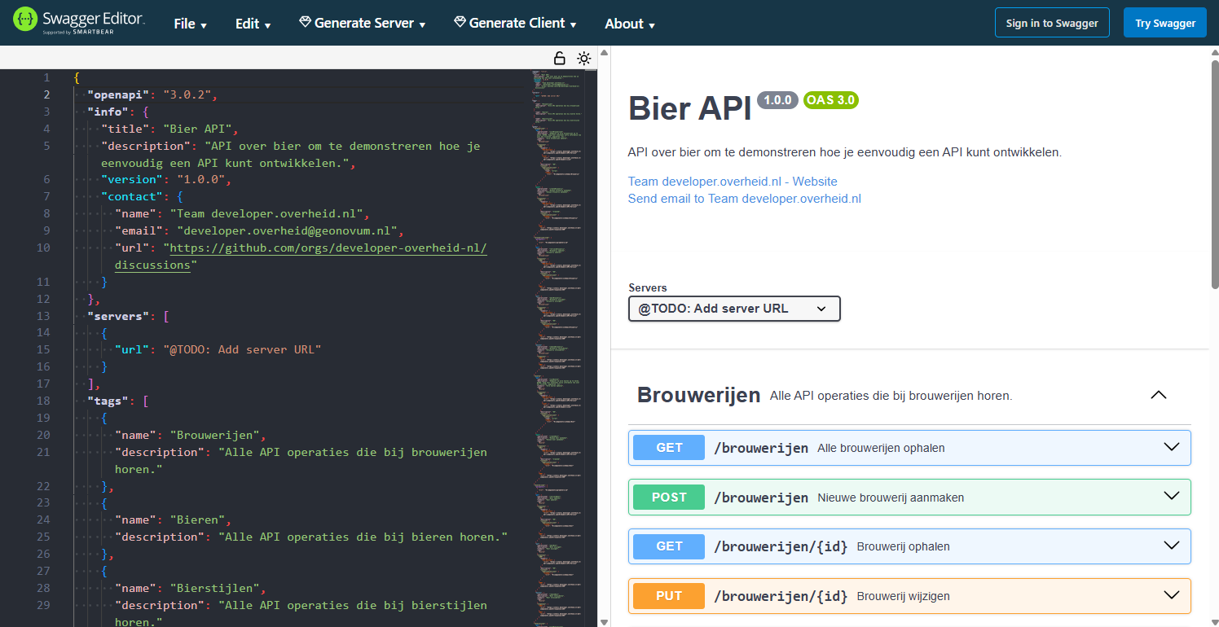Screen dimensions: 1219x627
Task: Click the GET badge on /brouwerijen/{id}
Action: (668, 546)
